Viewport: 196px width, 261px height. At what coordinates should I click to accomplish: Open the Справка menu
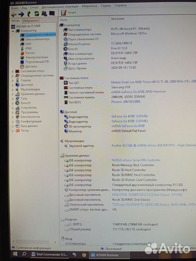121,5
